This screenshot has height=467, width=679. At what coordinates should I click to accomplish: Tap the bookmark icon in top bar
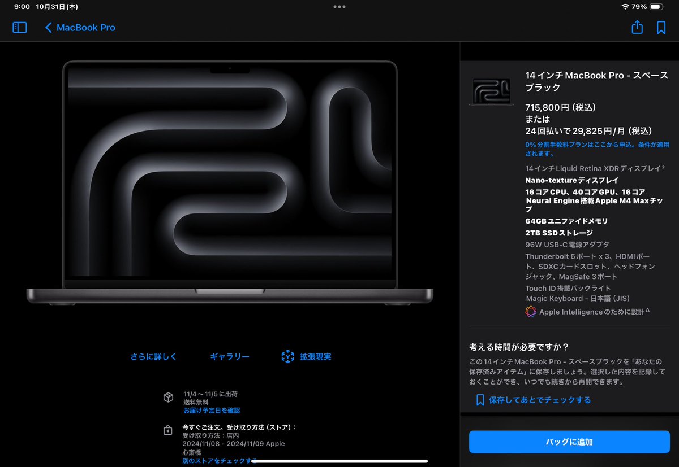click(x=661, y=28)
